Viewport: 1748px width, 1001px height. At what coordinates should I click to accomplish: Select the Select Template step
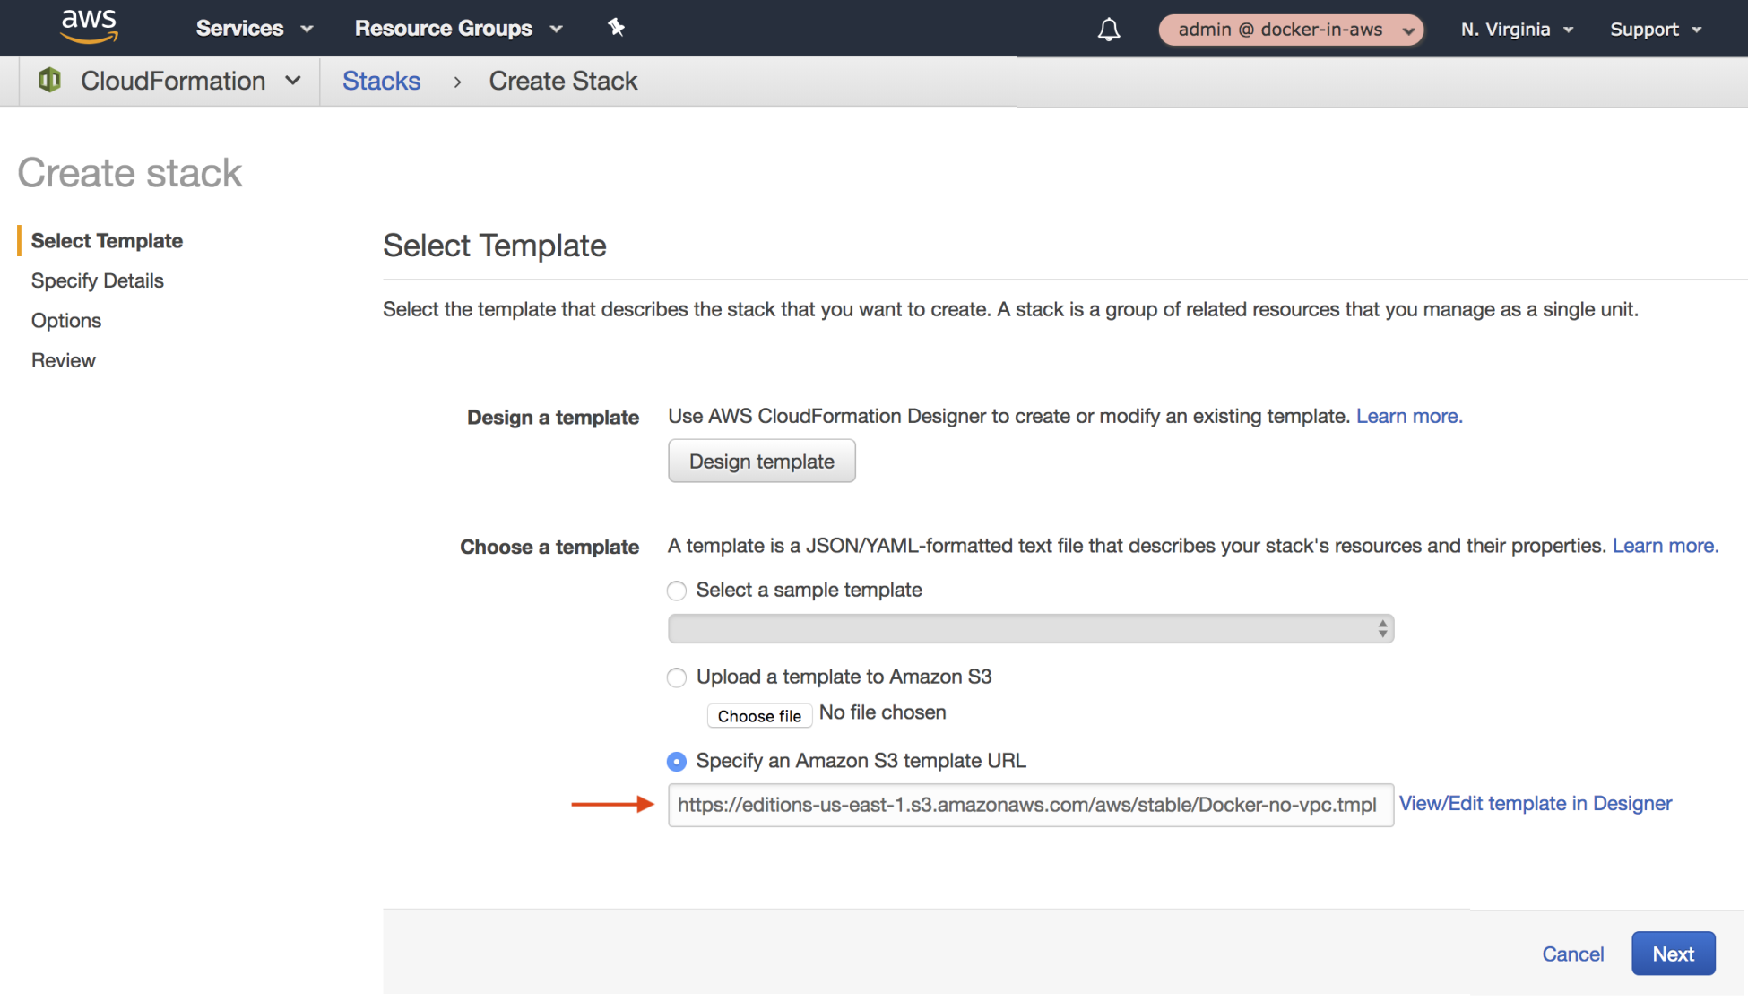(107, 240)
